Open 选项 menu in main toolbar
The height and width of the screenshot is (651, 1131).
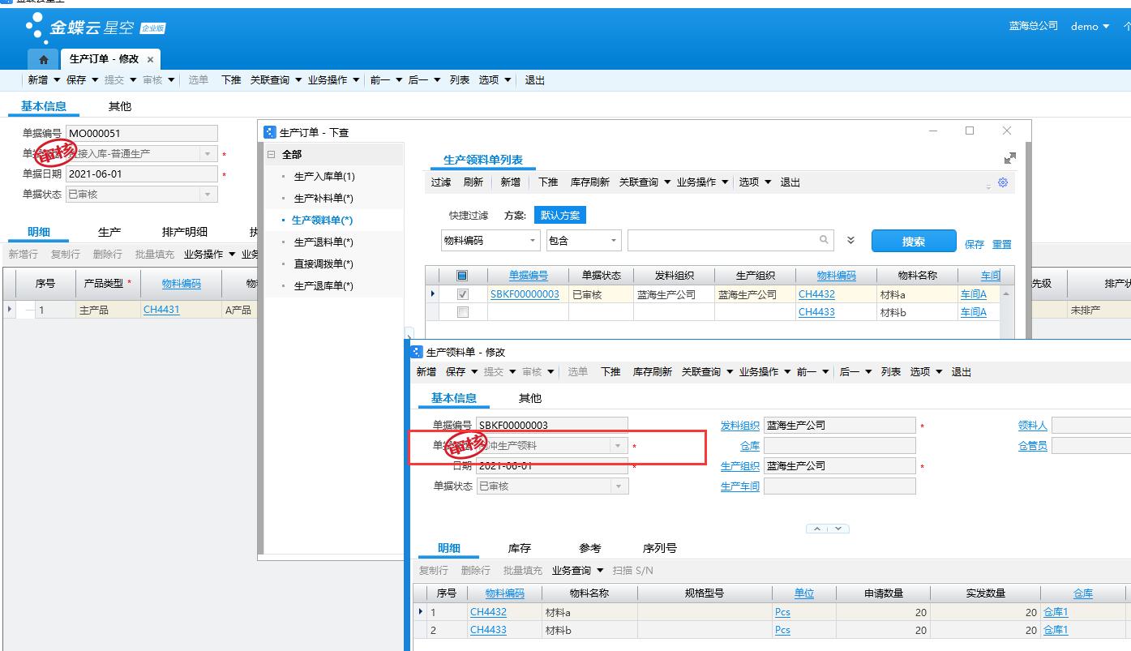[495, 80]
